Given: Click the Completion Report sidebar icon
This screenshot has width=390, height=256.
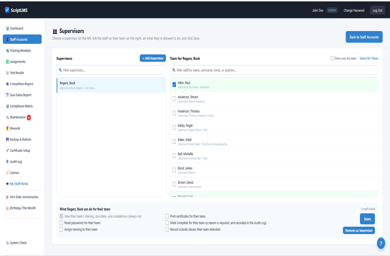Looking at the screenshot, I should pyautogui.click(x=7, y=84).
